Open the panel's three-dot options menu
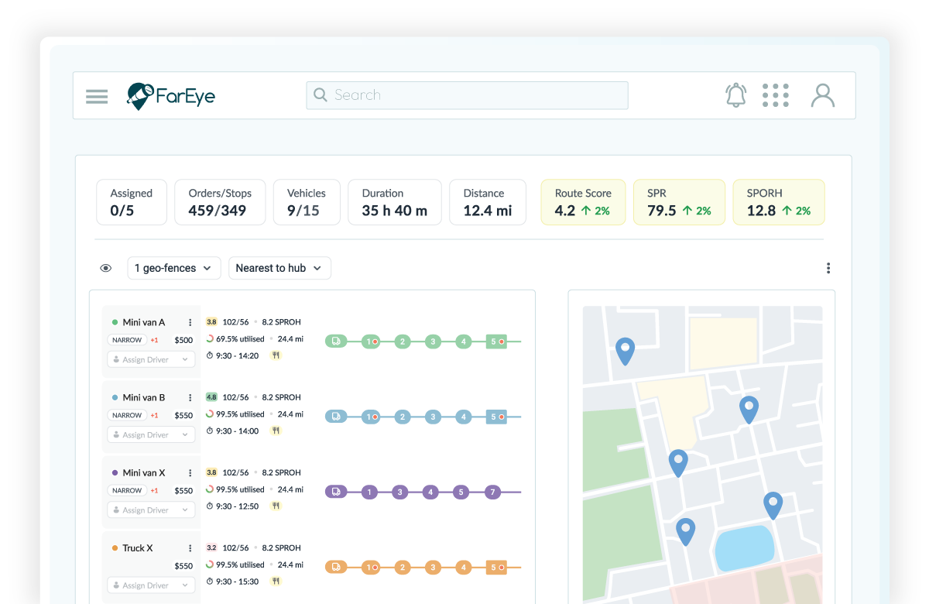Viewport: 929px width, 604px height. 828,268
